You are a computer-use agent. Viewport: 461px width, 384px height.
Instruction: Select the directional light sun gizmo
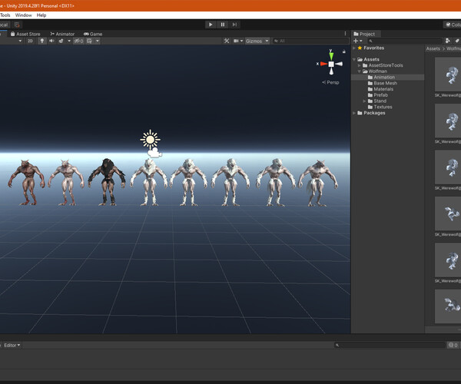pos(151,139)
